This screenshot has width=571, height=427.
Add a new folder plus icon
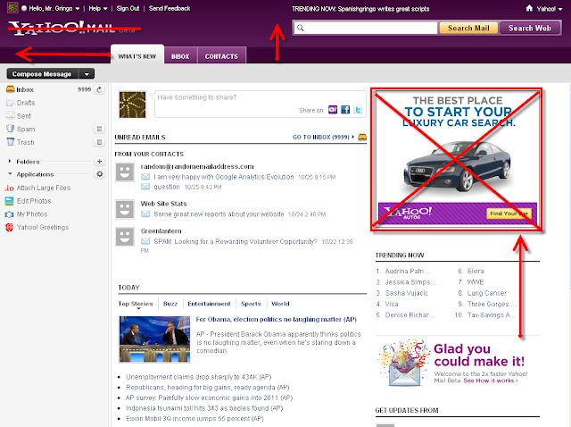(99, 161)
